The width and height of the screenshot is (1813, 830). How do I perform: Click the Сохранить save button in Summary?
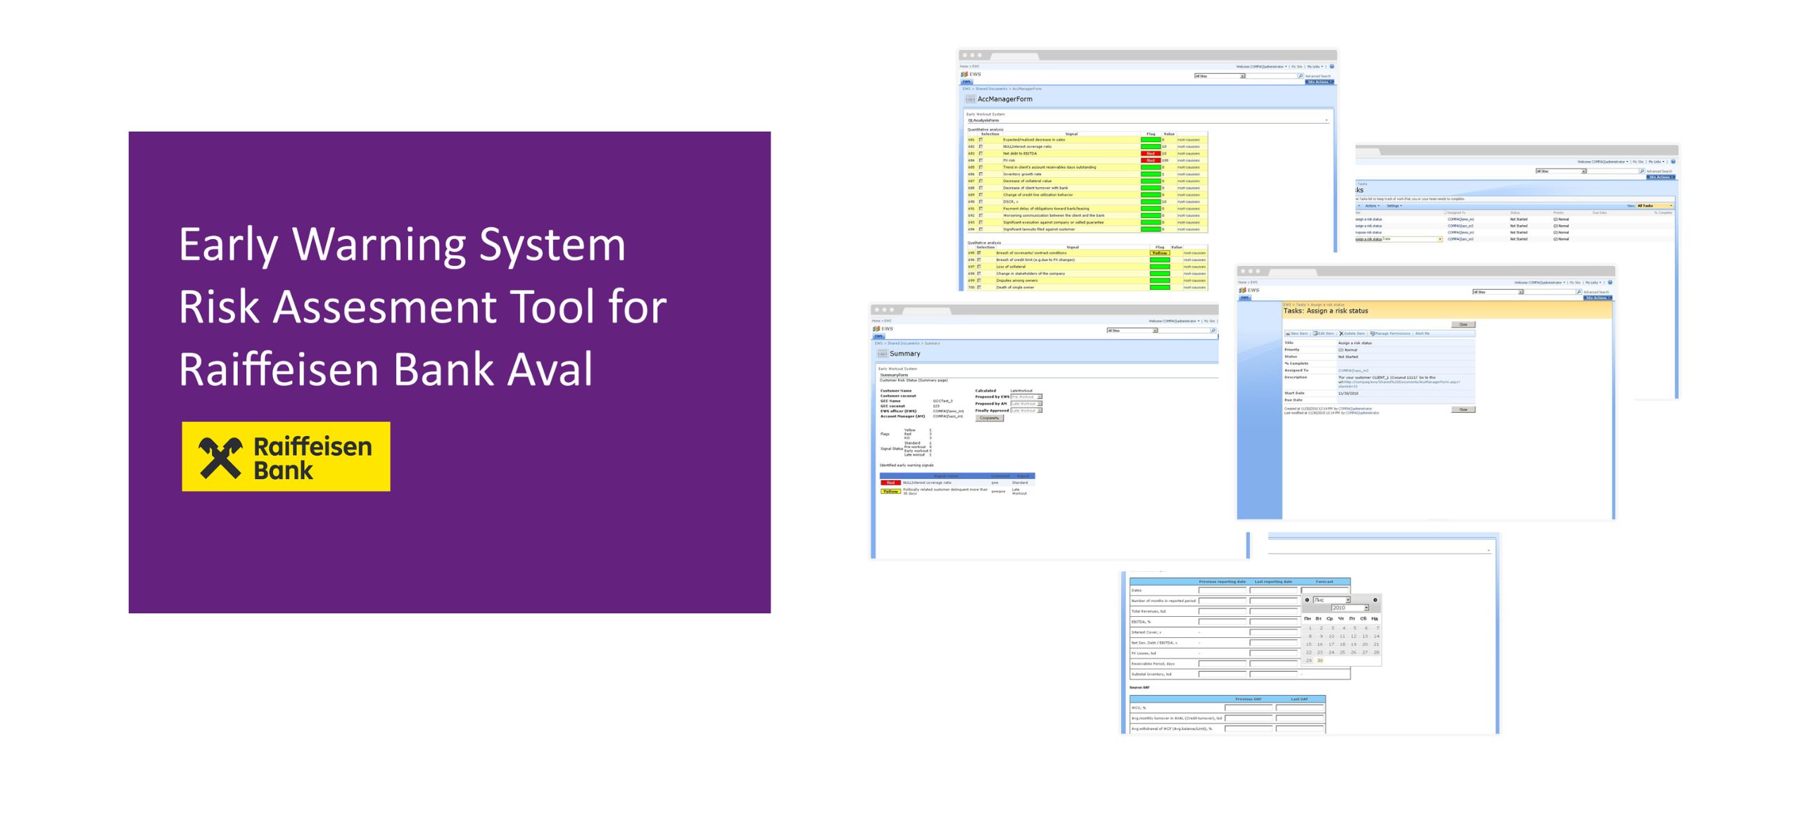click(x=990, y=418)
